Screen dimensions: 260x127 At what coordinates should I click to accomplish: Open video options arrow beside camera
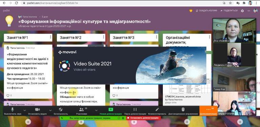[x=50, y=110]
